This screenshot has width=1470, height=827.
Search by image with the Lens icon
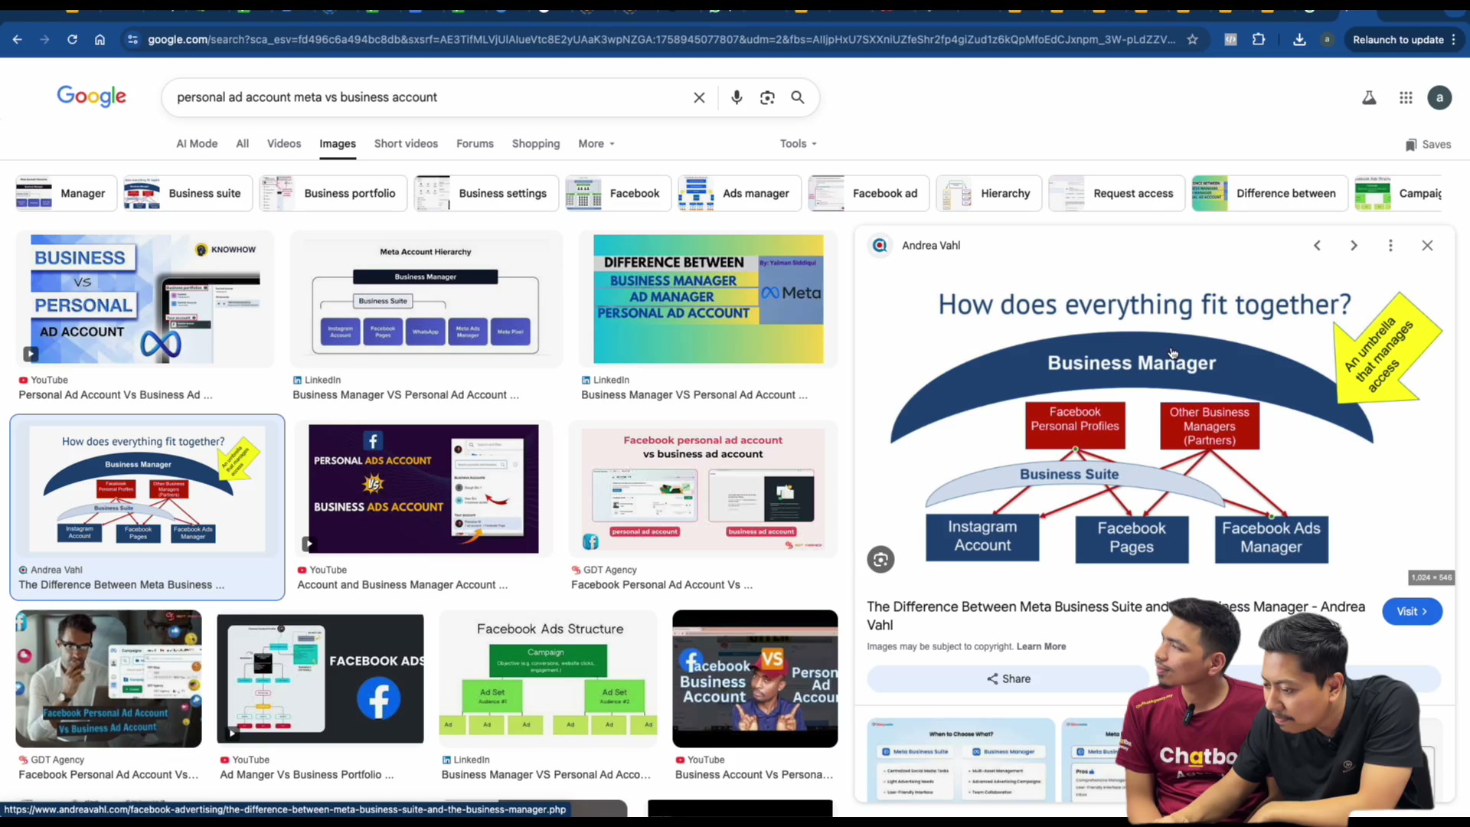pos(767,97)
